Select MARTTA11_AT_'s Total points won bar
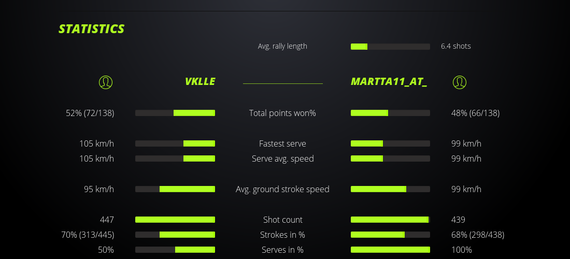 tap(390, 113)
